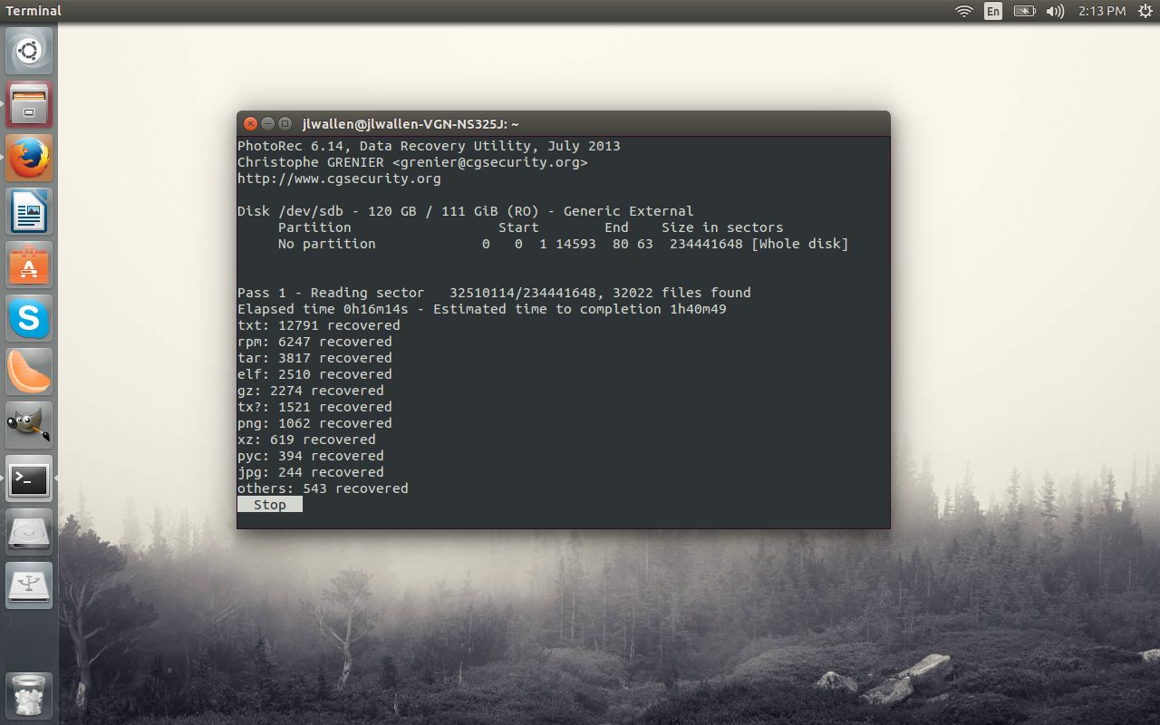
Task: Open the Ubuntu Dash search launcher
Action: click(29, 52)
